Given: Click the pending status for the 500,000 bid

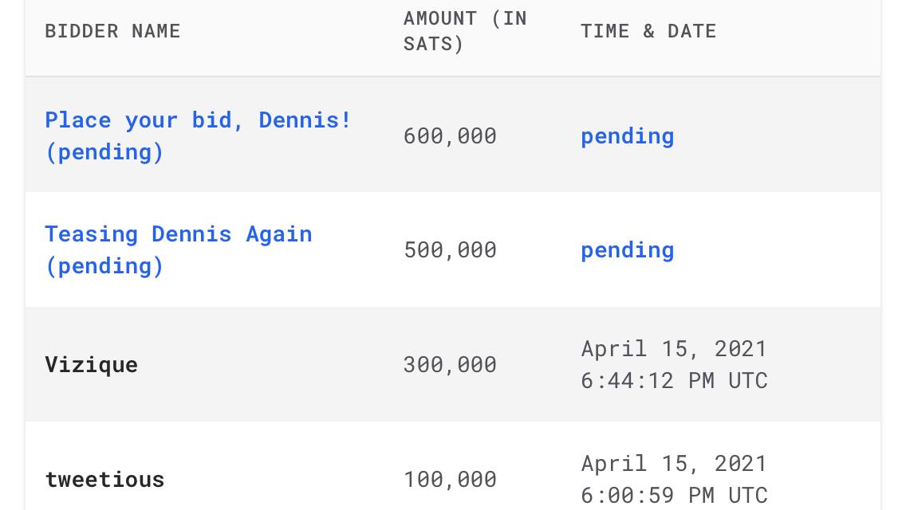Looking at the screenshot, I should 627,250.
